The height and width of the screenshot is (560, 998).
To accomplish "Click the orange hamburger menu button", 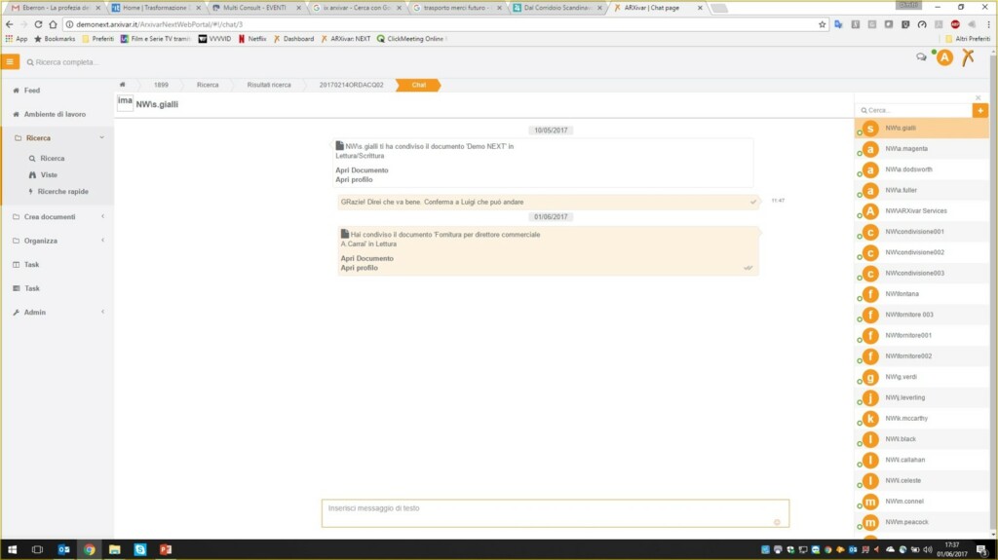I will coord(11,61).
